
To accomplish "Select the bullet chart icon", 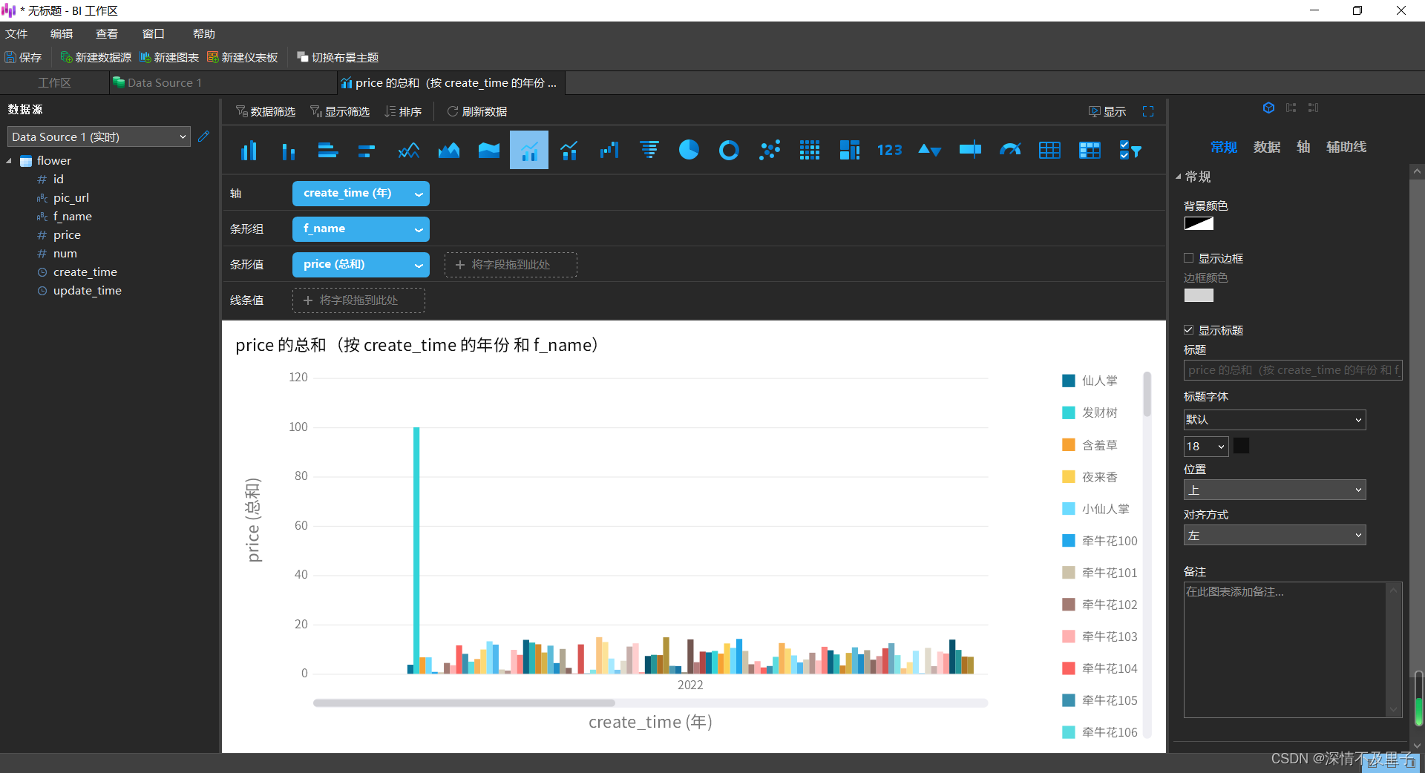I will click(970, 151).
